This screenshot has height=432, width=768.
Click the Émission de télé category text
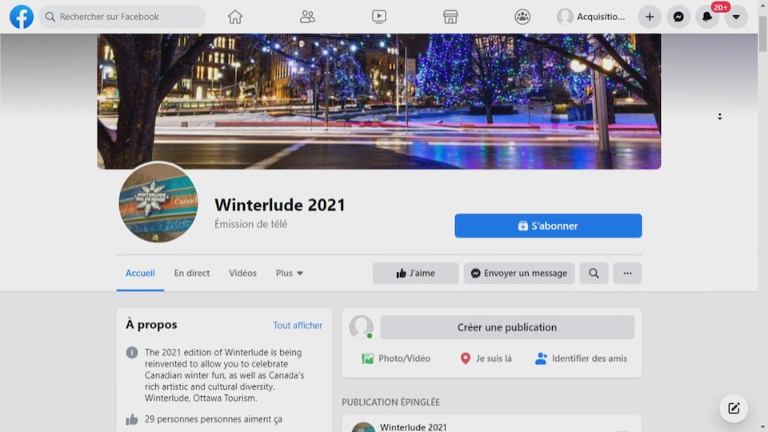point(250,224)
